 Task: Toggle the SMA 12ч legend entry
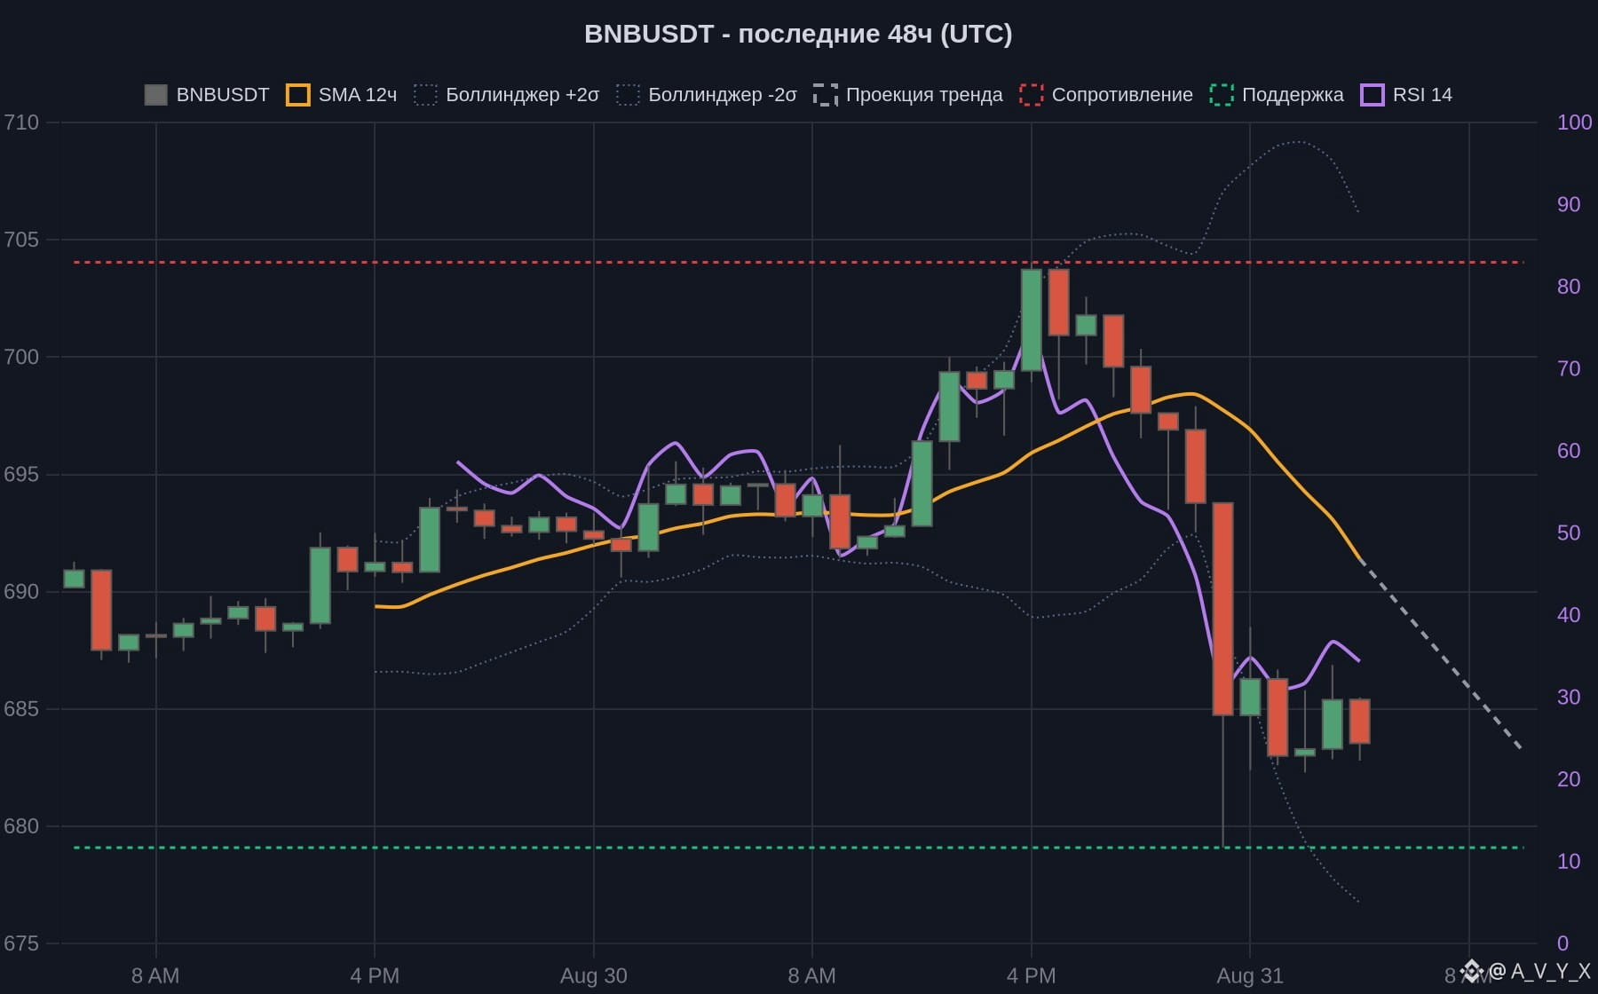(341, 95)
